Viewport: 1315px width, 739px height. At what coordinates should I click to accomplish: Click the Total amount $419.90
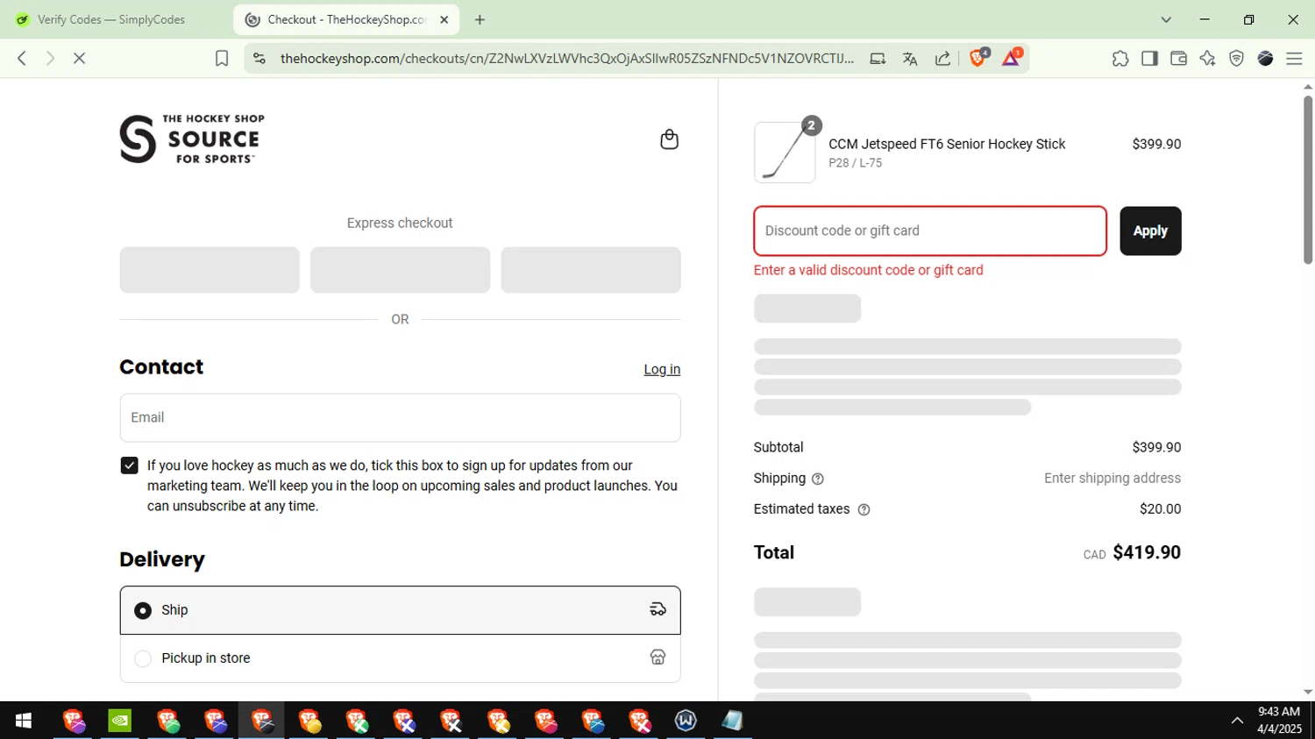(1147, 552)
